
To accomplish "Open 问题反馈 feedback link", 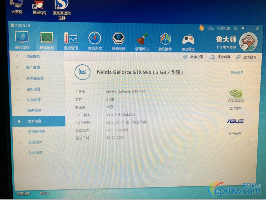I will (x=224, y=28).
